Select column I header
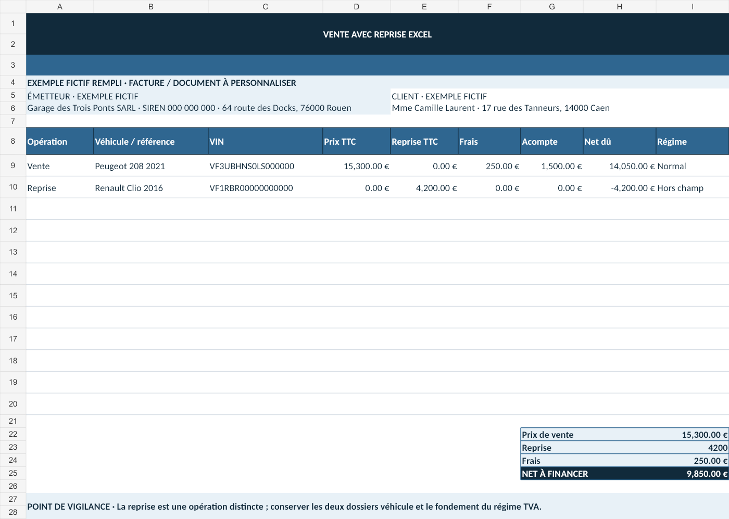This screenshot has width=729, height=519. click(693, 7)
